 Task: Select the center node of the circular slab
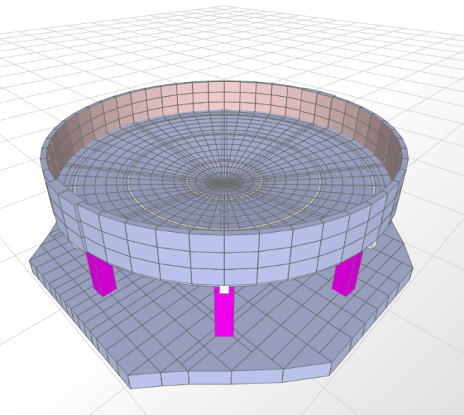(224, 182)
